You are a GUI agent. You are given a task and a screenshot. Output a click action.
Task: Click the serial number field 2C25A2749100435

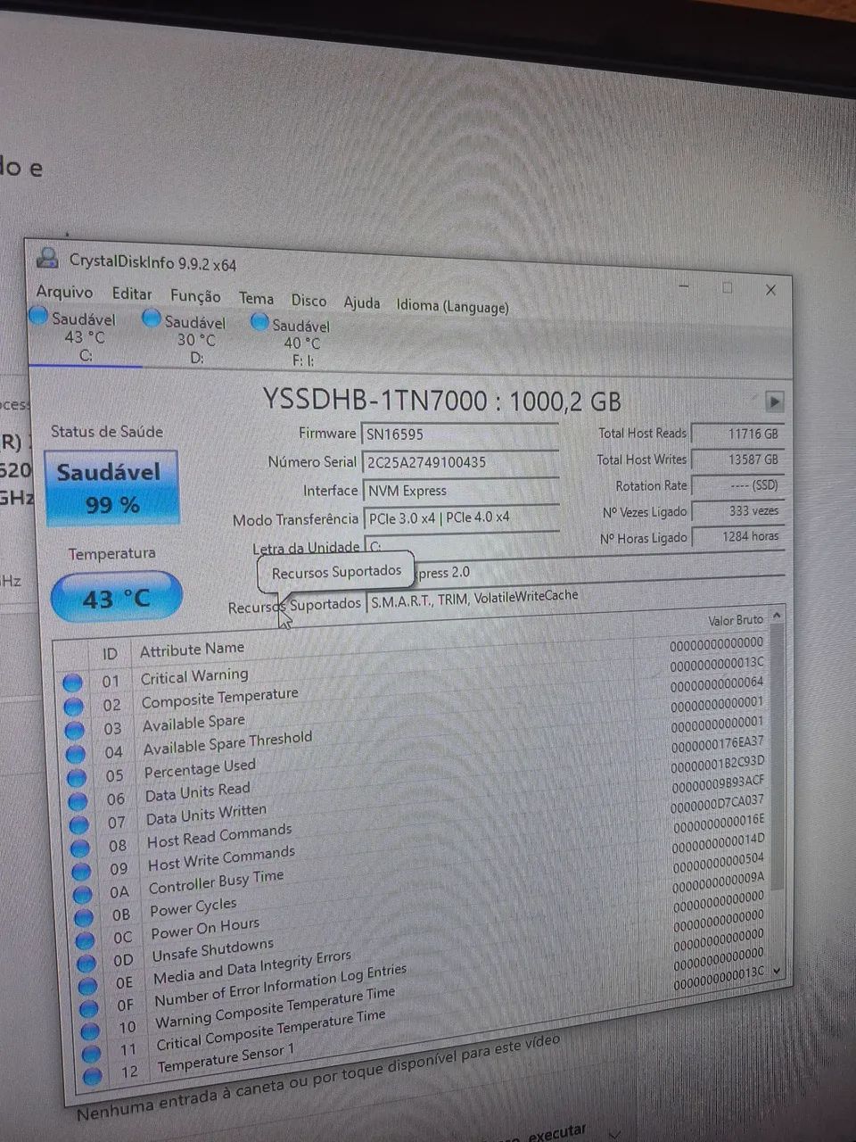pyautogui.click(x=460, y=462)
